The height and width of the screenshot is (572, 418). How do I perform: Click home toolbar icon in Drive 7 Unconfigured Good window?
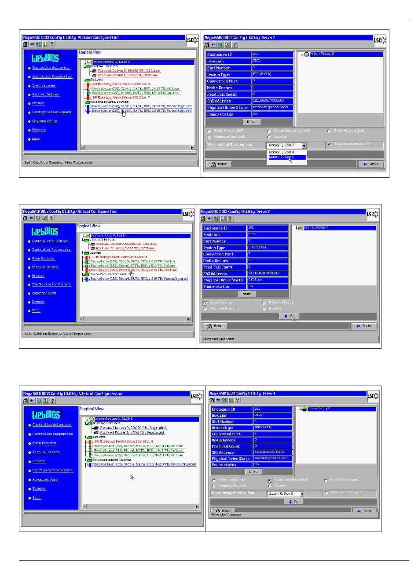coord(207,44)
